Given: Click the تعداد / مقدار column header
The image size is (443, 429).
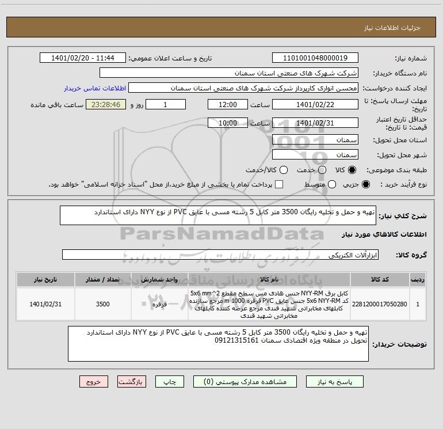Looking at the screenshot, I should (103, 280).
